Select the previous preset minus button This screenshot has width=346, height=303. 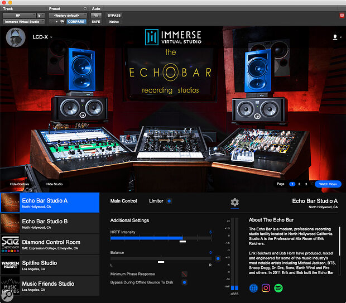(51, 22)
